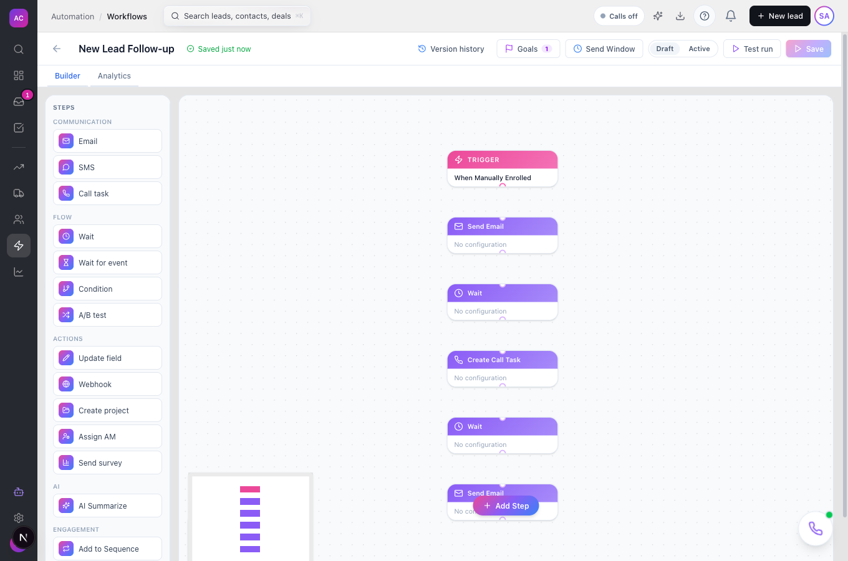Pick the Webhook action step

[x=107, y=384]
